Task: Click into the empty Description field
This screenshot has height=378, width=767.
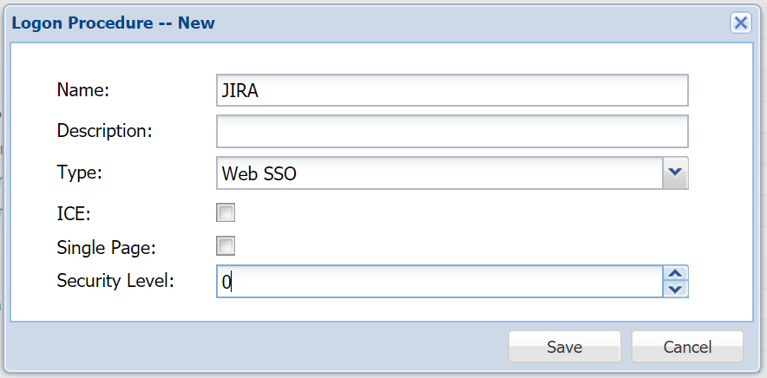Action: tap(451, 131)
